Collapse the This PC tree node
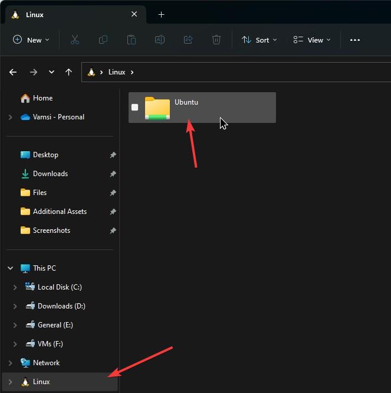The height and width of the screenshot is (393, 391). click(10, 268)
